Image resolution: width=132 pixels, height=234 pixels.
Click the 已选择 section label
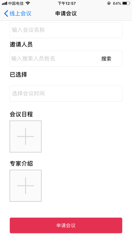(x=18, y=74)
